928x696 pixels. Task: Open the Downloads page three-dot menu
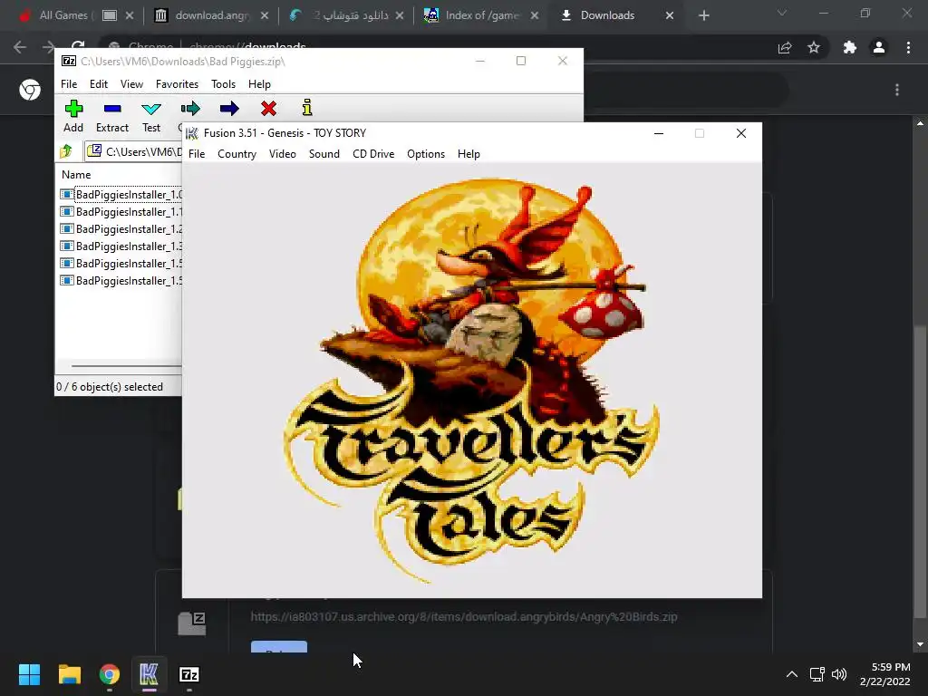click(897, 90)
